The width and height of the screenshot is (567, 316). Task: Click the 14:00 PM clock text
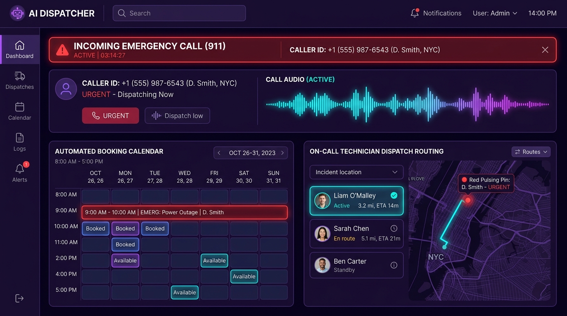[542, 13]
